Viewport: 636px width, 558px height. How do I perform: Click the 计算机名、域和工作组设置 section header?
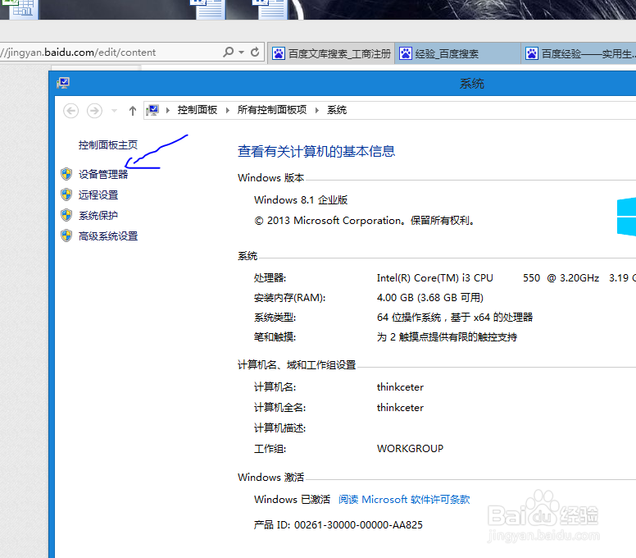297,365
